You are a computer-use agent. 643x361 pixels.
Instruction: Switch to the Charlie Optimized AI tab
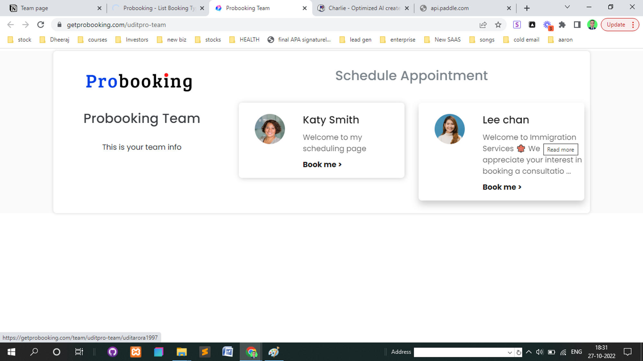363,8
